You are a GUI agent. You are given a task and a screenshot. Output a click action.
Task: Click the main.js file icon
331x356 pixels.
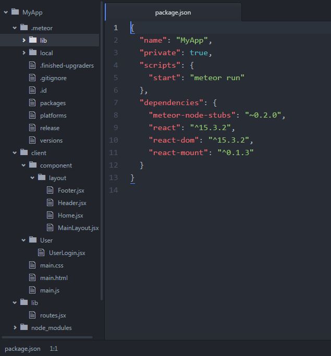(32, 290)
